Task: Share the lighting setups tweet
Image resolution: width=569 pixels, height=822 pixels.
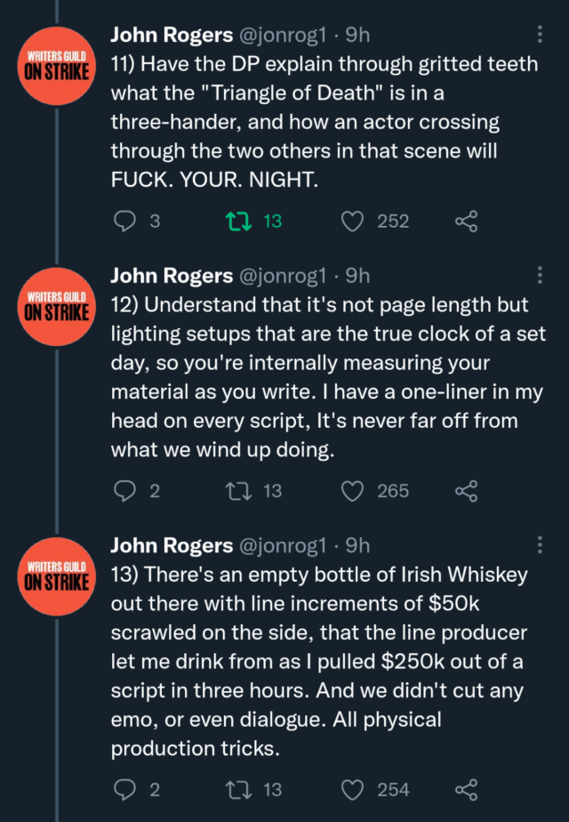Action: coord(466,490)
